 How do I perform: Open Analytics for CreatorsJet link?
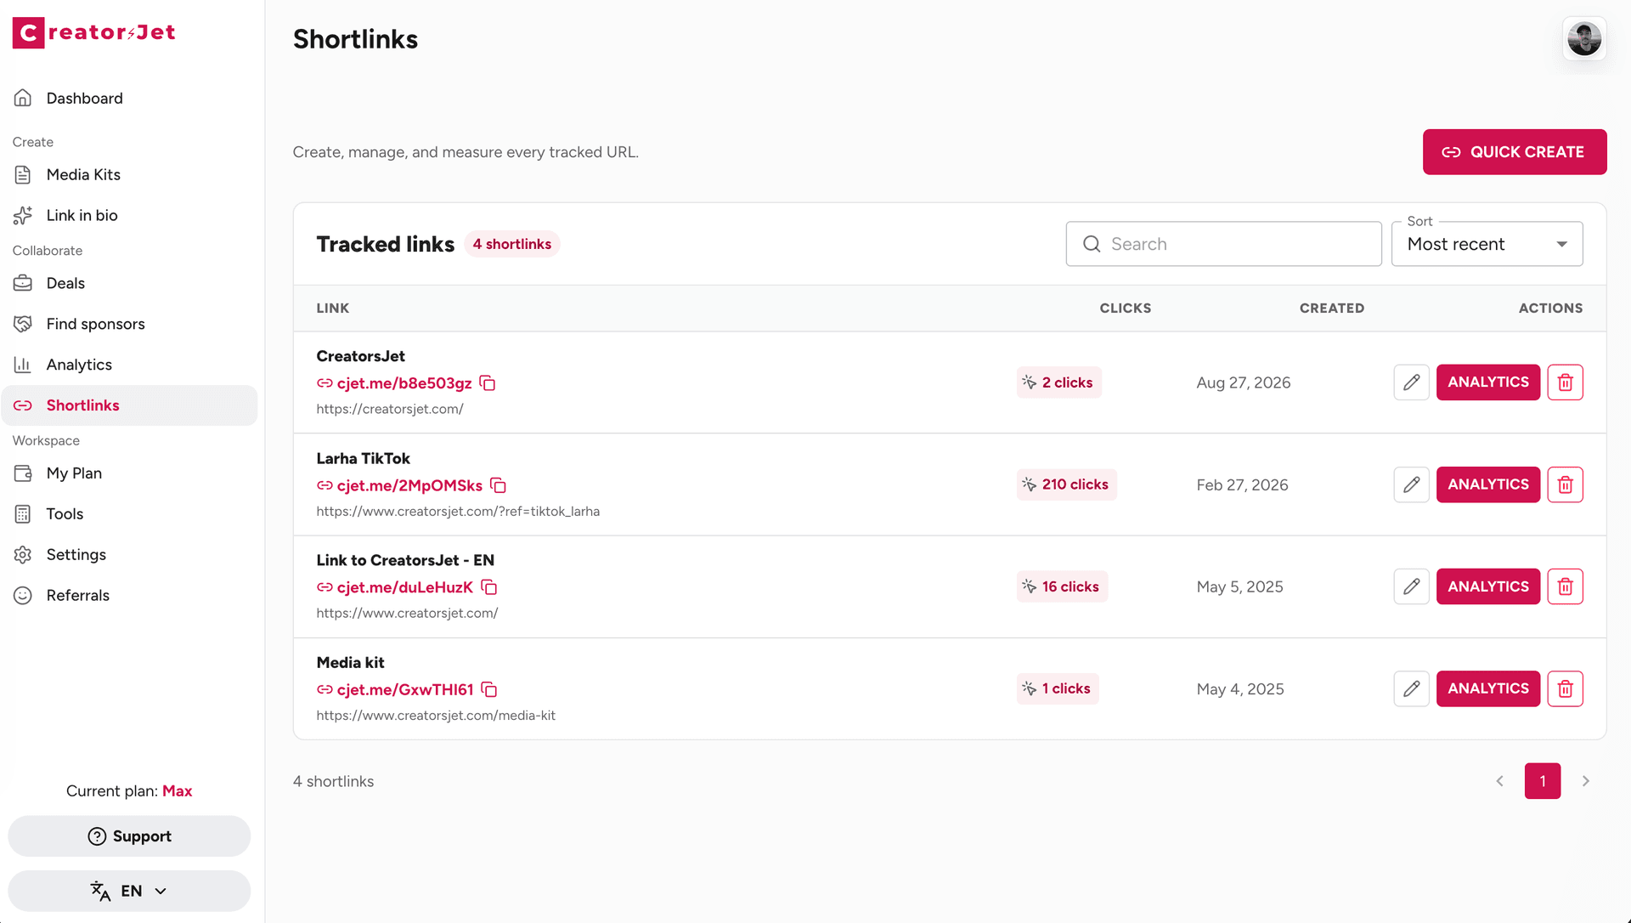click(x=1487, y=382)
